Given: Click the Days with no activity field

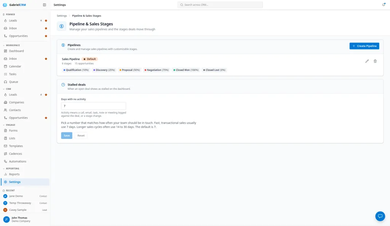Looking at the screenshot, I should coord(94,106).
